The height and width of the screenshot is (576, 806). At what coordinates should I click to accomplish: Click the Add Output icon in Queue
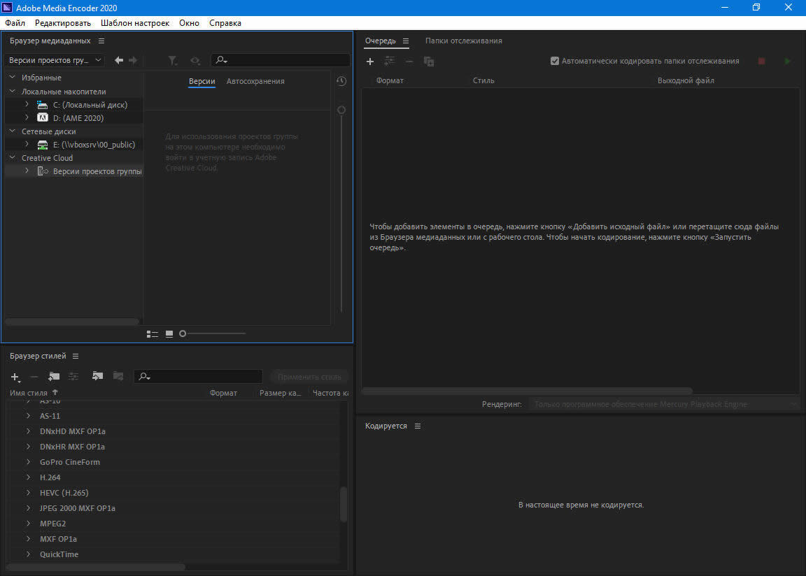click(390, 61)
